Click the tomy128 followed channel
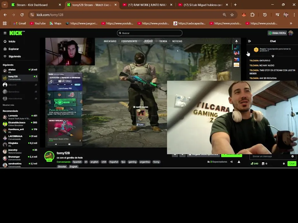The image size is (298, 223). tap(20, 78)
